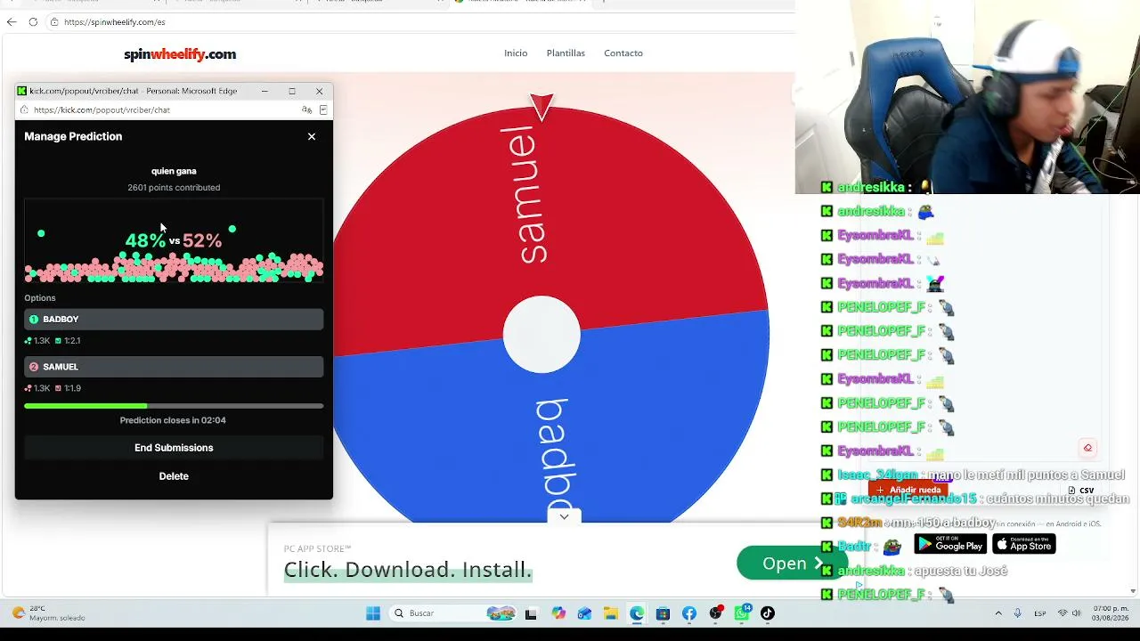
Task: Click the quien gana prediction title
Action: point(174,171)
